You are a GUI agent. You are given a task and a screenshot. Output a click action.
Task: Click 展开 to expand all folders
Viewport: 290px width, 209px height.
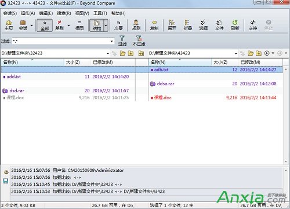click(172, 25)
